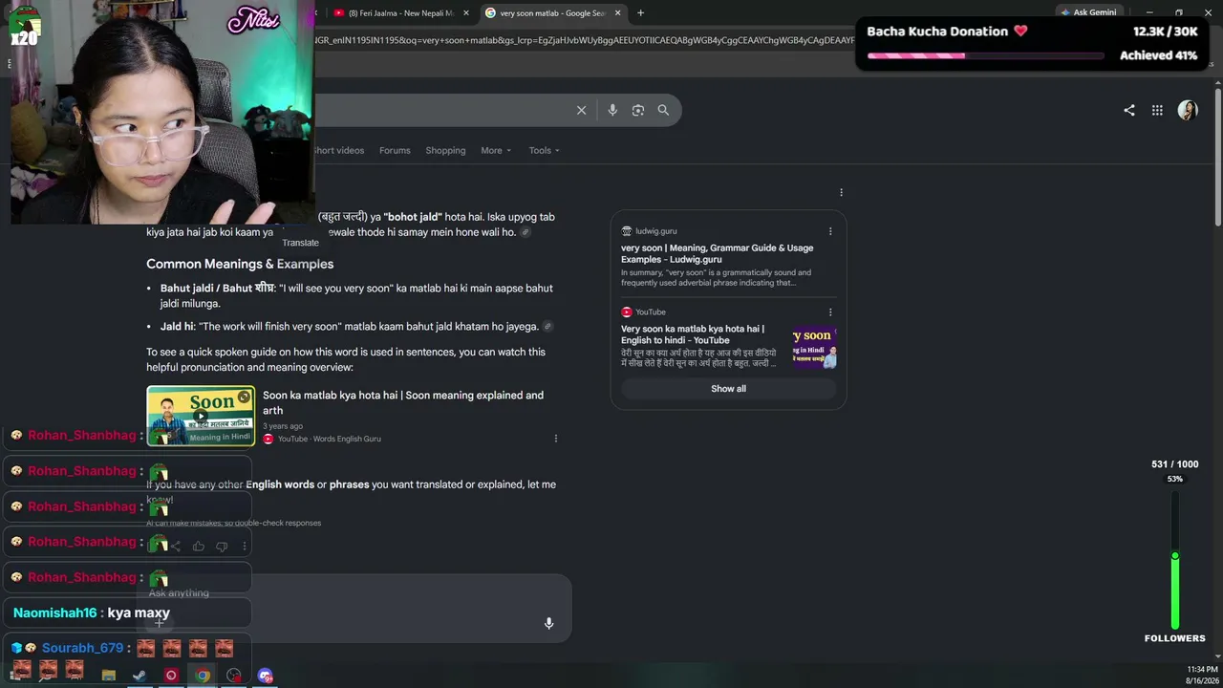The image size is (1223, 688).
Task: Open the AI overview three-dot menu
Action: pyautogui.click(x=841, y=192)
